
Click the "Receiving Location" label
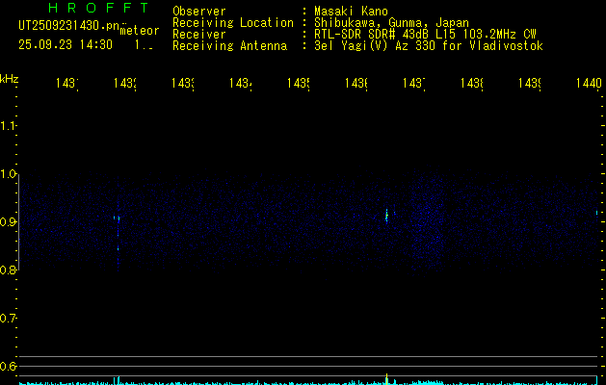tap(233, 23)
